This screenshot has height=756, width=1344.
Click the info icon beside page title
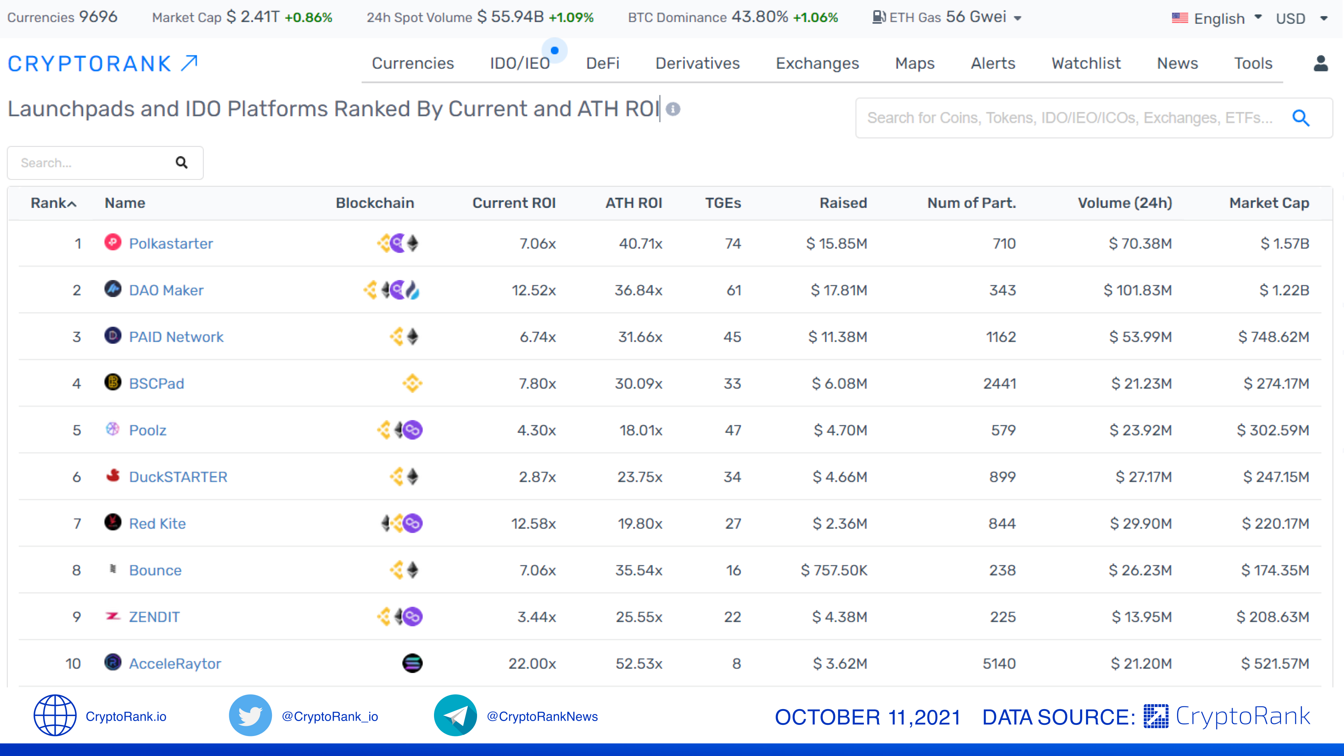673,109
